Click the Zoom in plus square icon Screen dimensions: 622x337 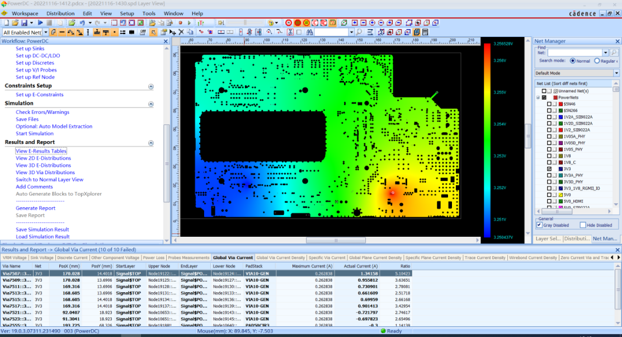(355, 22)
